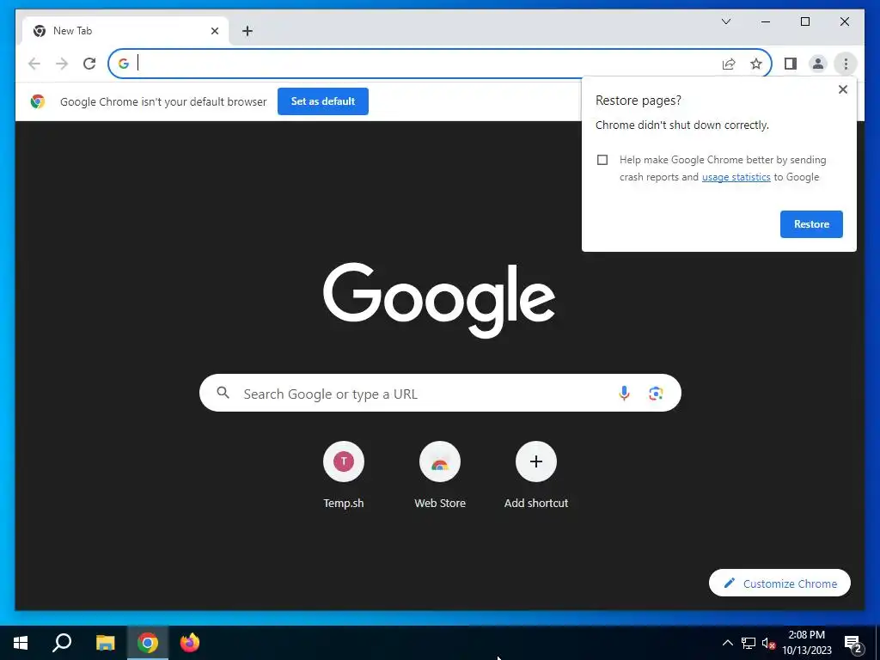The height and width of the screenshot is (660, 880).
Task: Set Chrome as default browser
Action: (x=323, y=101)
